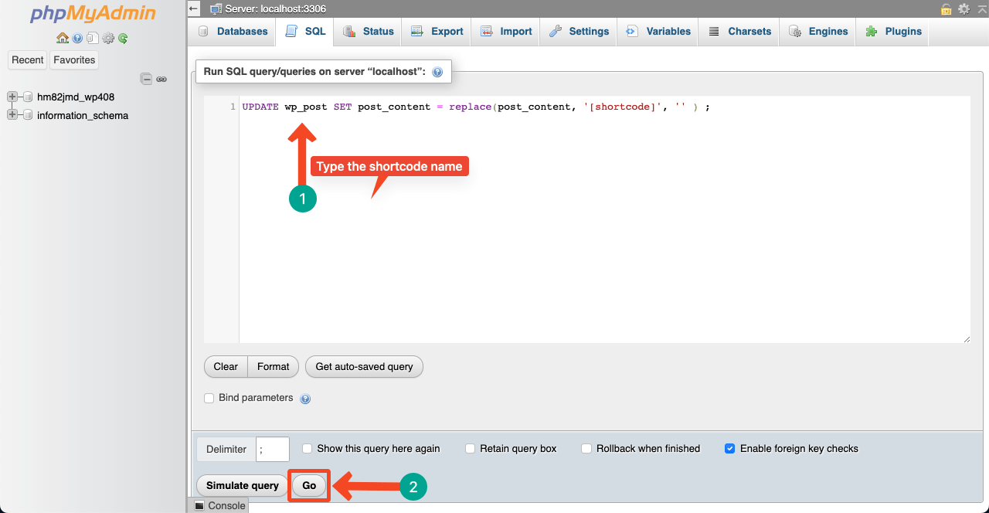Click hm82jmd_wp408 database cylinder icon
The width and height of the screenshot is (989, 513).
pos(28,97)
